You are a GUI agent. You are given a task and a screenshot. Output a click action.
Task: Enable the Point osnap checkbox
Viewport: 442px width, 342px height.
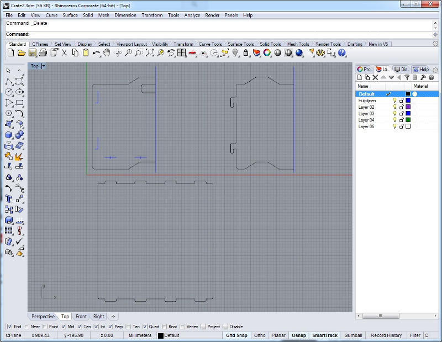click(x=45, y=327)
